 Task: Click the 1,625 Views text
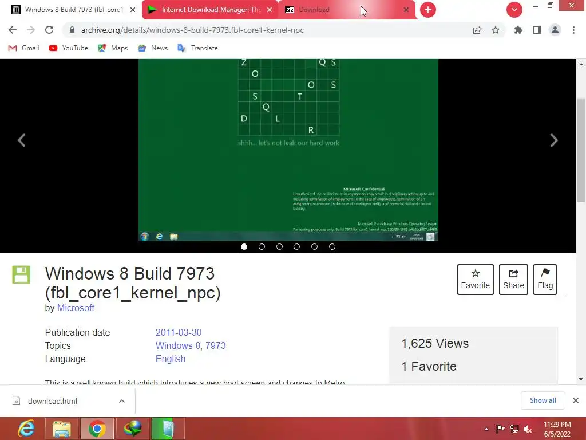click(x=435, y=343)
